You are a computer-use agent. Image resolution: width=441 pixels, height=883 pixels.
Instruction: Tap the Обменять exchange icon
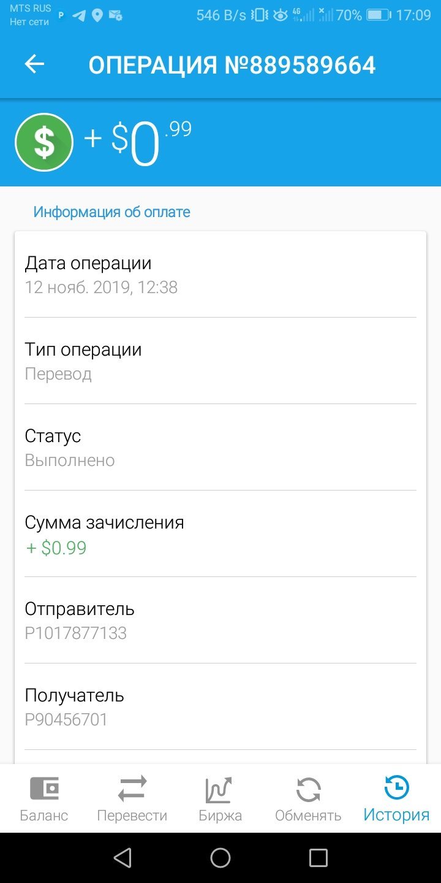pos(308,790)
